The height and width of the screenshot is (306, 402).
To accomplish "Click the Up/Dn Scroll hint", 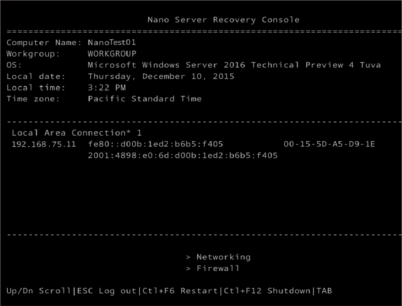I will [39, 291].
